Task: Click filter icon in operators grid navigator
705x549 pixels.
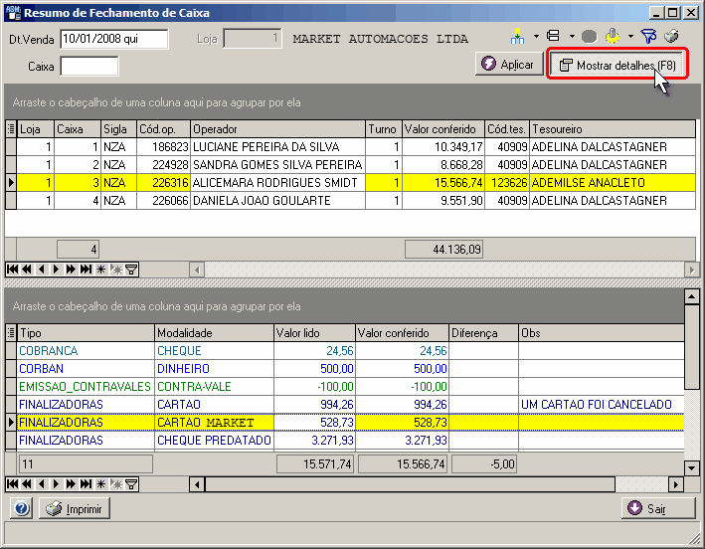Action: pos(131,270)
